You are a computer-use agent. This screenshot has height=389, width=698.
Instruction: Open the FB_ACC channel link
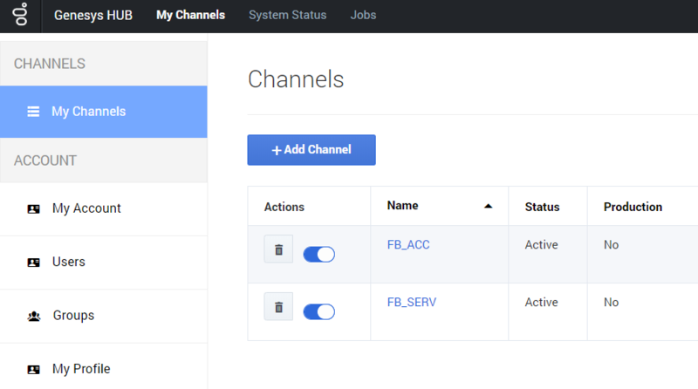pyautogui.click(x=408, y=245)
